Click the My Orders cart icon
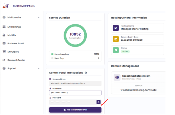This screenshot has height=115, width=175. click(4, 52)
